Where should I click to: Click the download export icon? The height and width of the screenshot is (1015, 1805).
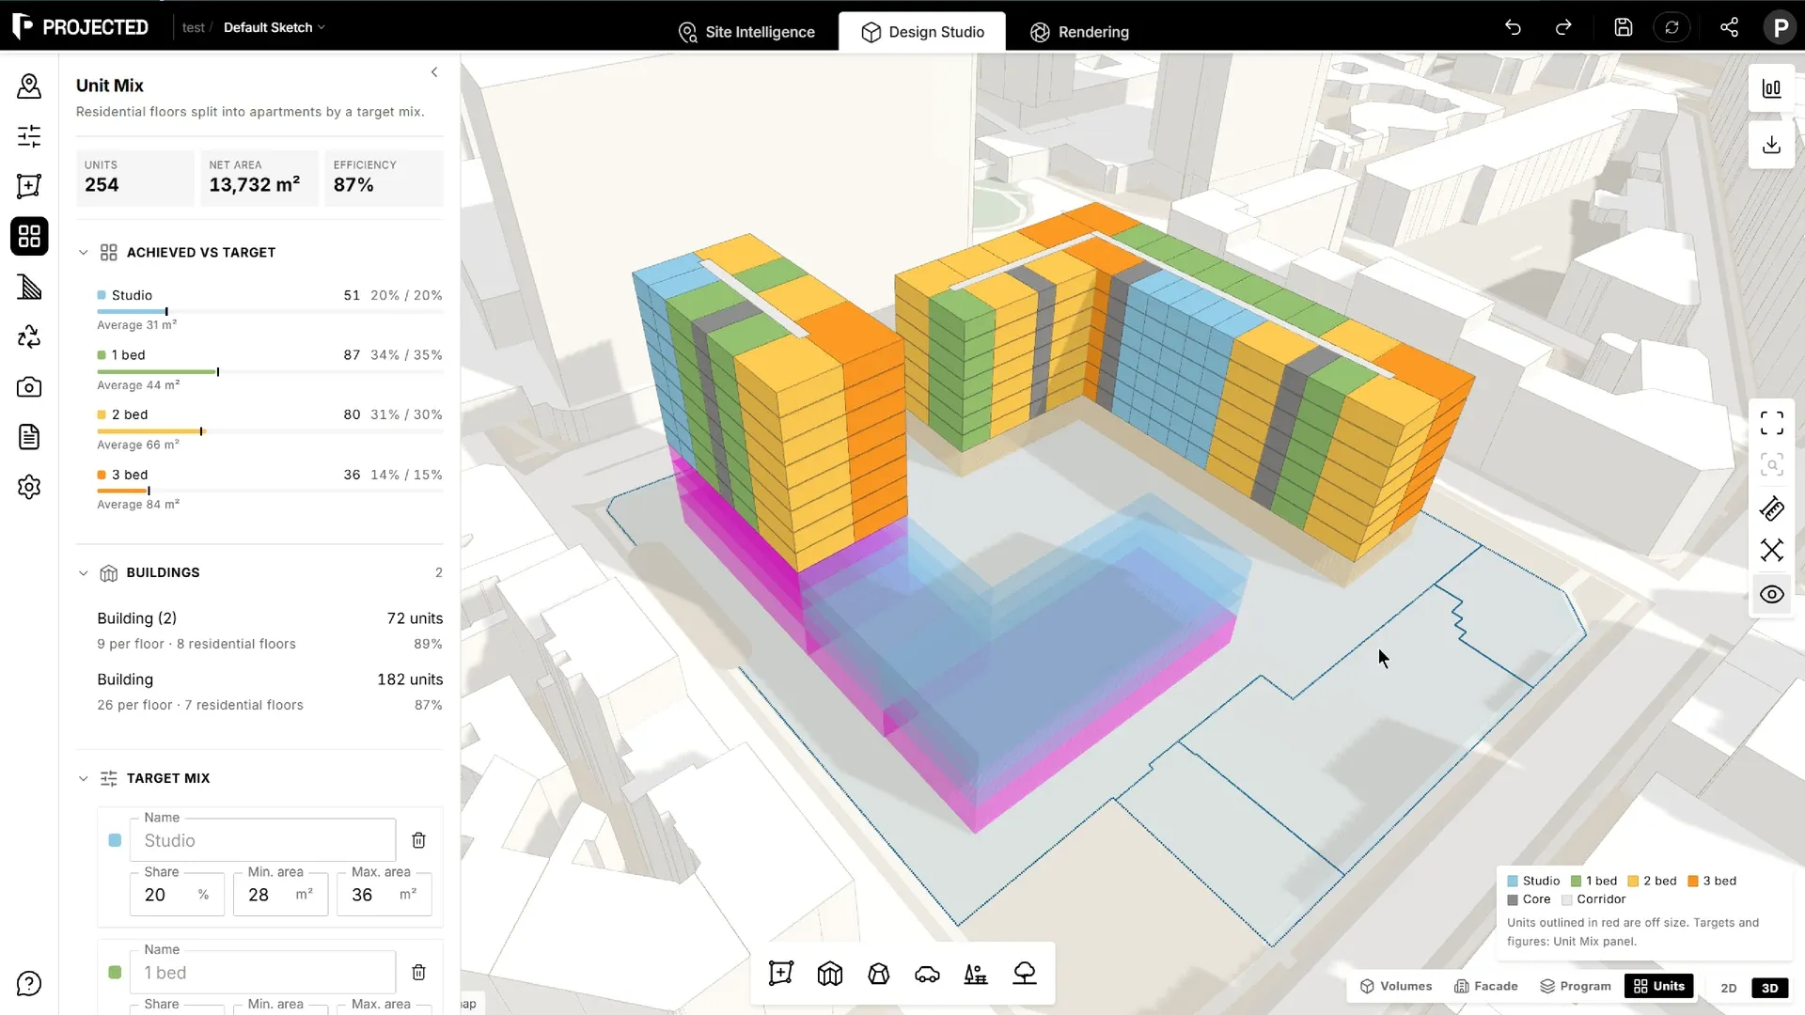[1771, 145]
